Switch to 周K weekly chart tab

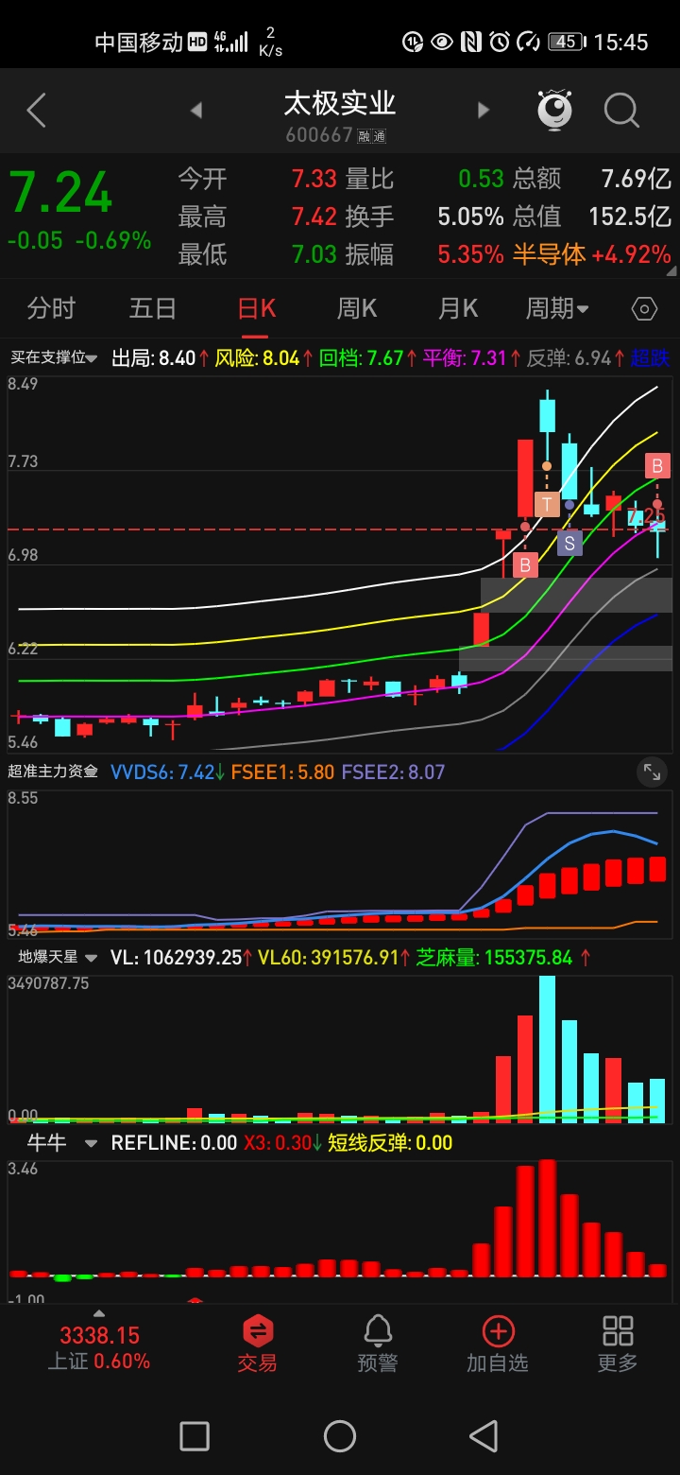pos(357,309)
